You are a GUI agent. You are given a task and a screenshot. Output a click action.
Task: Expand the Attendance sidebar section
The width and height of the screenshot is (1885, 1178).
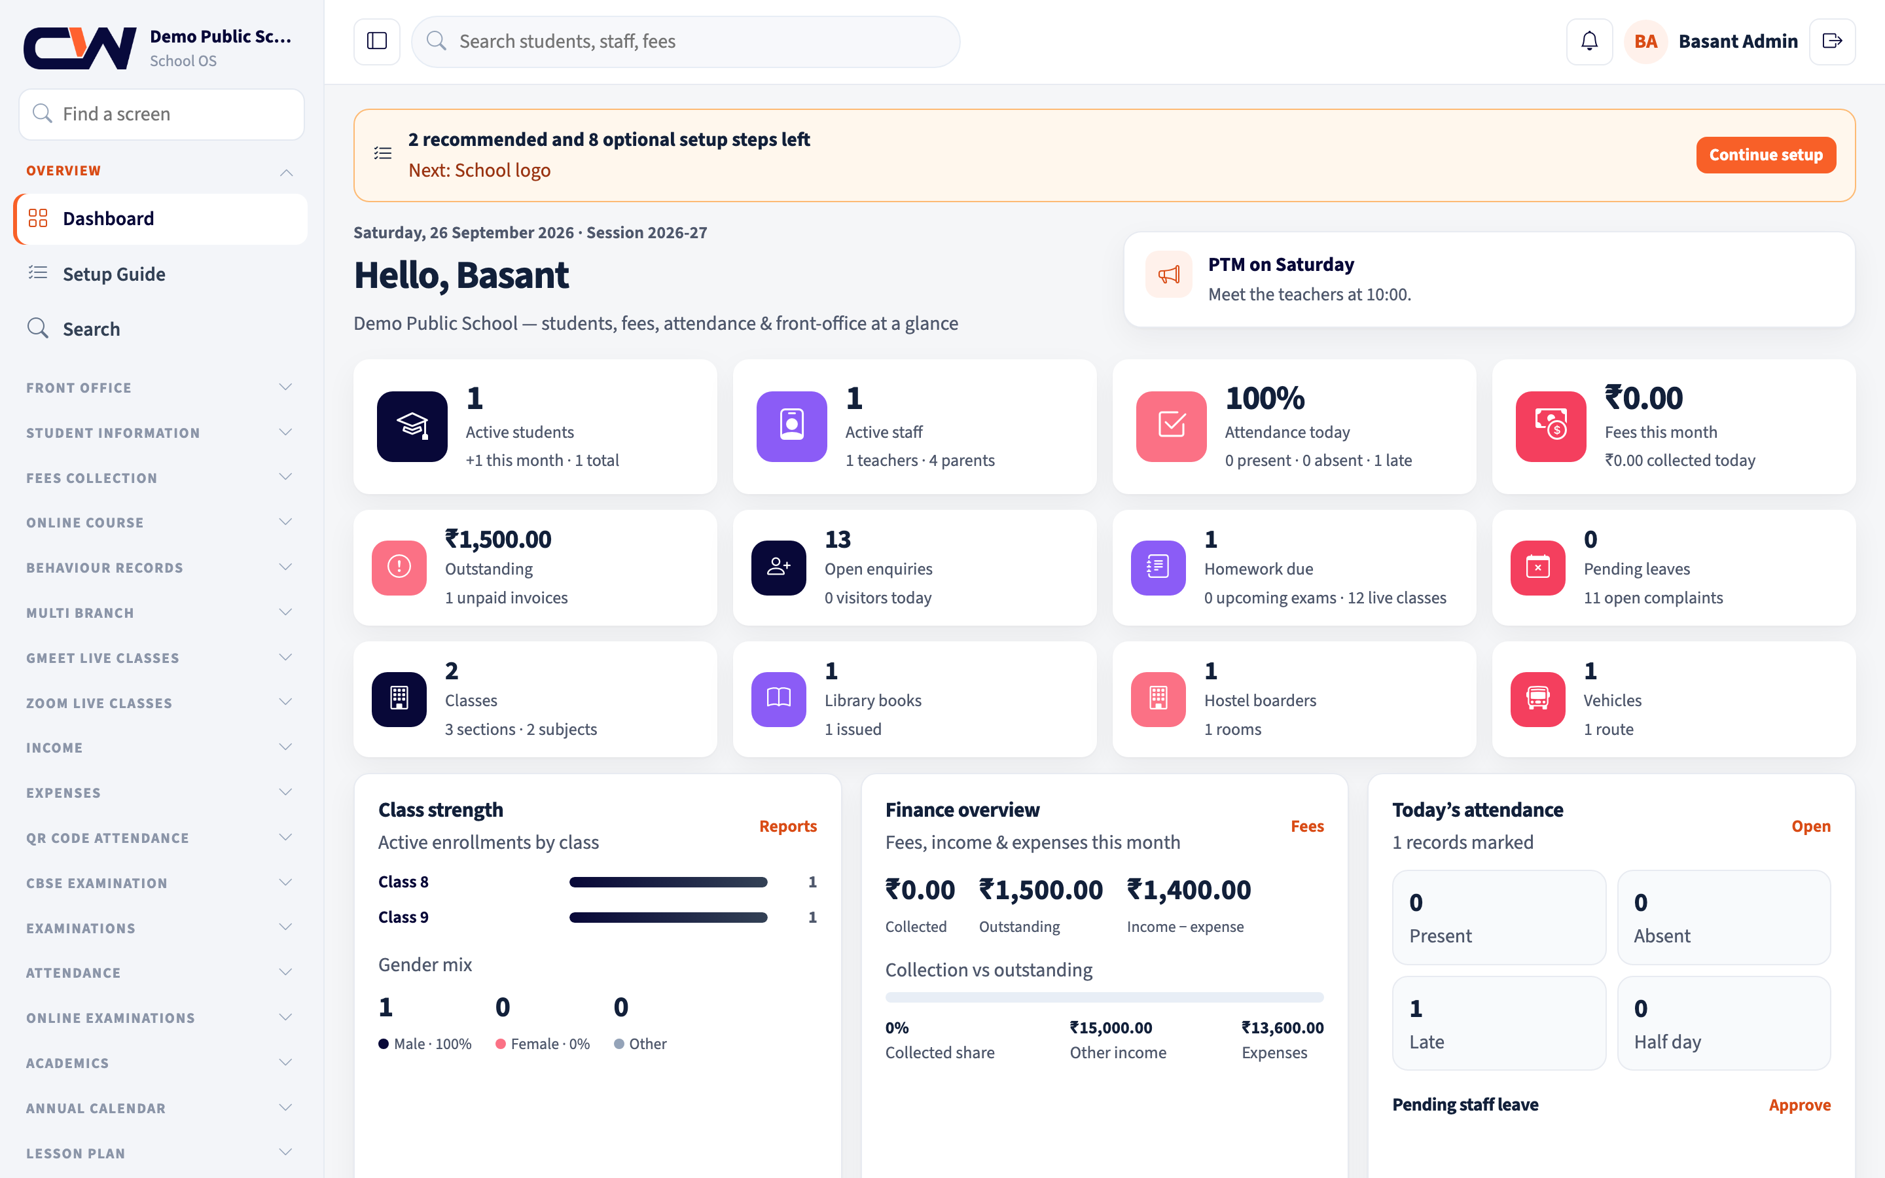coord(161,973)
